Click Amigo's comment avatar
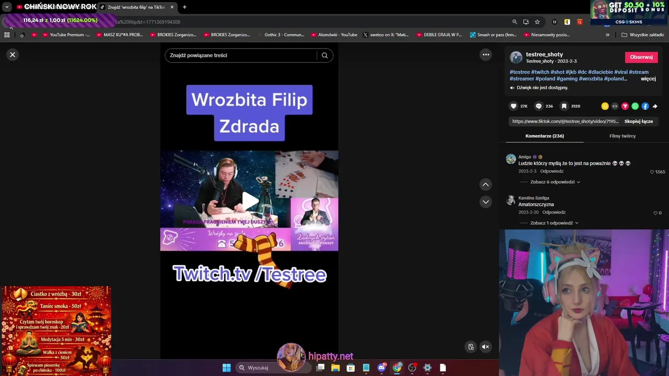 511,159
